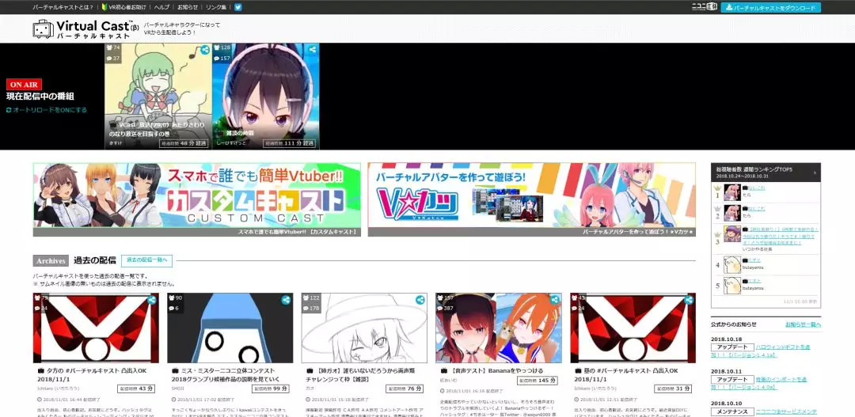Image resolution: width=855 pixels, height=417 pixels.
Task: Click rank 1 user avatar in ranking
Action: coord(731,191)
